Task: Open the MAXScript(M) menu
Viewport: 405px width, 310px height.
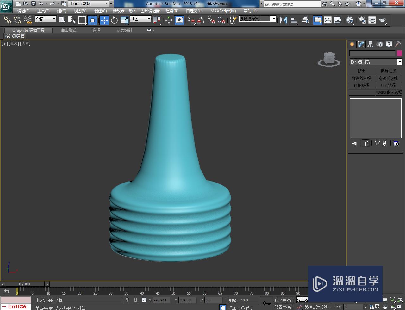Action: coord(223,11)
